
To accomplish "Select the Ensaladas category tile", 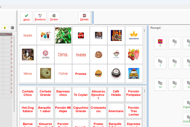I will 81,55.
